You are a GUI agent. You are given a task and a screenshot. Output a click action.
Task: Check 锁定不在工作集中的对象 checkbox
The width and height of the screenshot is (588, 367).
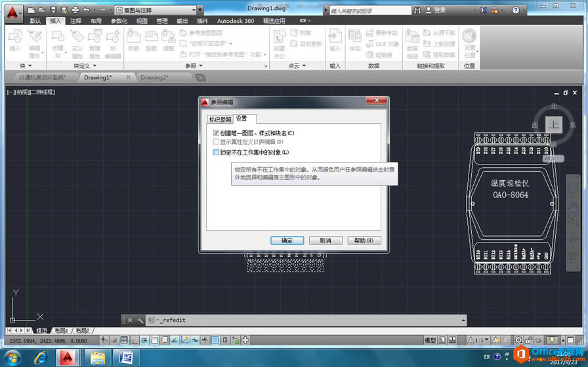pyautogui.click(x=216, y=152)
